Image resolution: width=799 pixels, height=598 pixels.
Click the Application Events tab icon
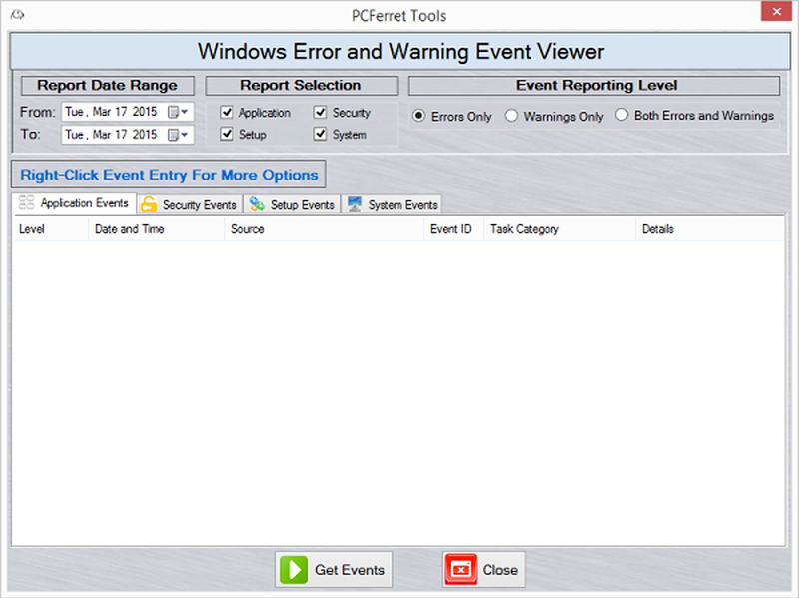26,202
